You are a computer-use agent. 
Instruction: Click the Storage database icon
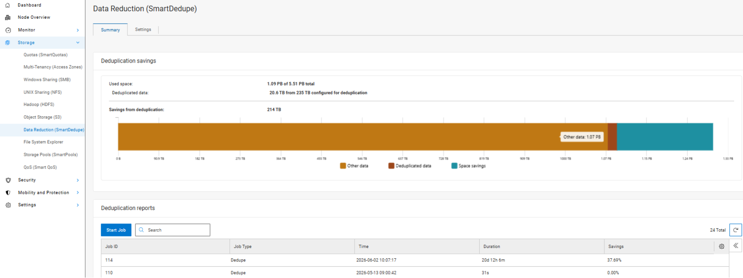8,42
